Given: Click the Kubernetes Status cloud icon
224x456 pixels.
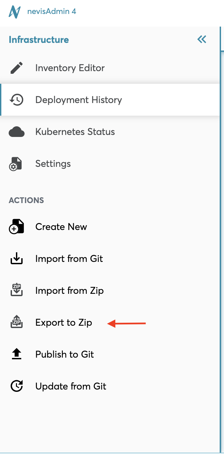Looking at the screenshot, I should tap(16, 132).
